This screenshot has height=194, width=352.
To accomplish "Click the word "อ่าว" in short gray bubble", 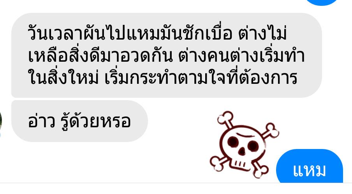I will (x=42, y=121).
